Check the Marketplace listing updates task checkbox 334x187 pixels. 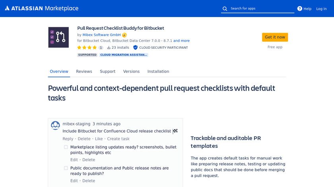click(x=66, y=147)
